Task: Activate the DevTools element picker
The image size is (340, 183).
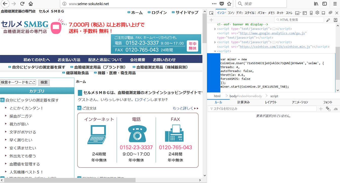Action: tap(211, 13)
